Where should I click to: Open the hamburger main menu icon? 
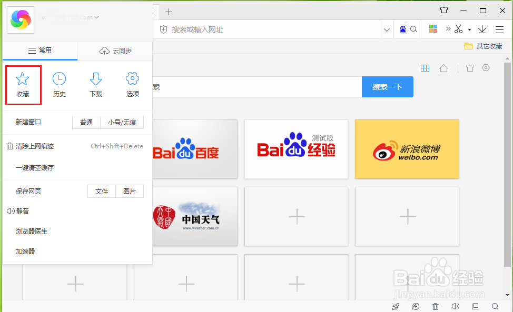click(500, 30)
